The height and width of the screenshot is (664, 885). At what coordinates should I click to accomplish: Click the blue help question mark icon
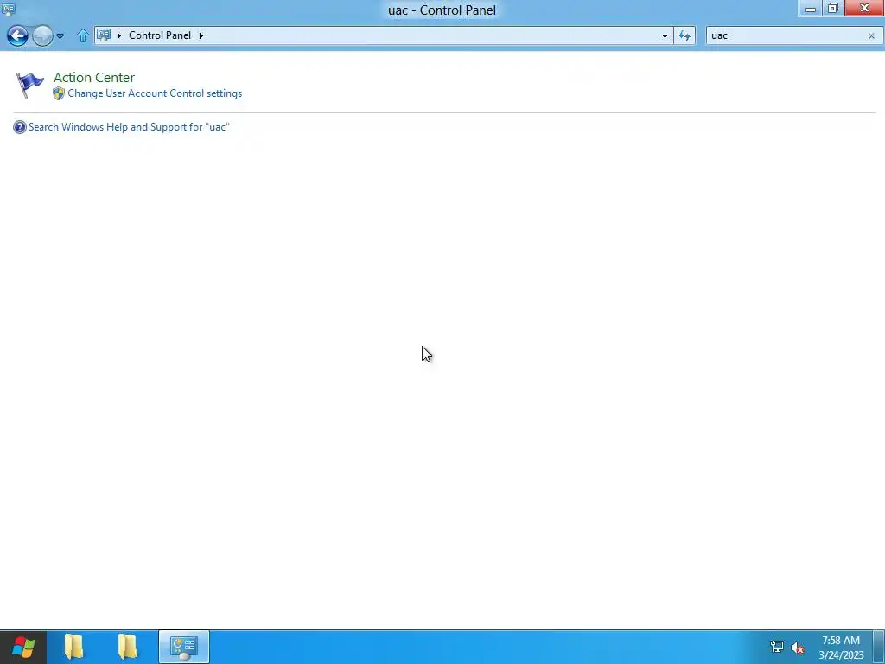(20, 127)
